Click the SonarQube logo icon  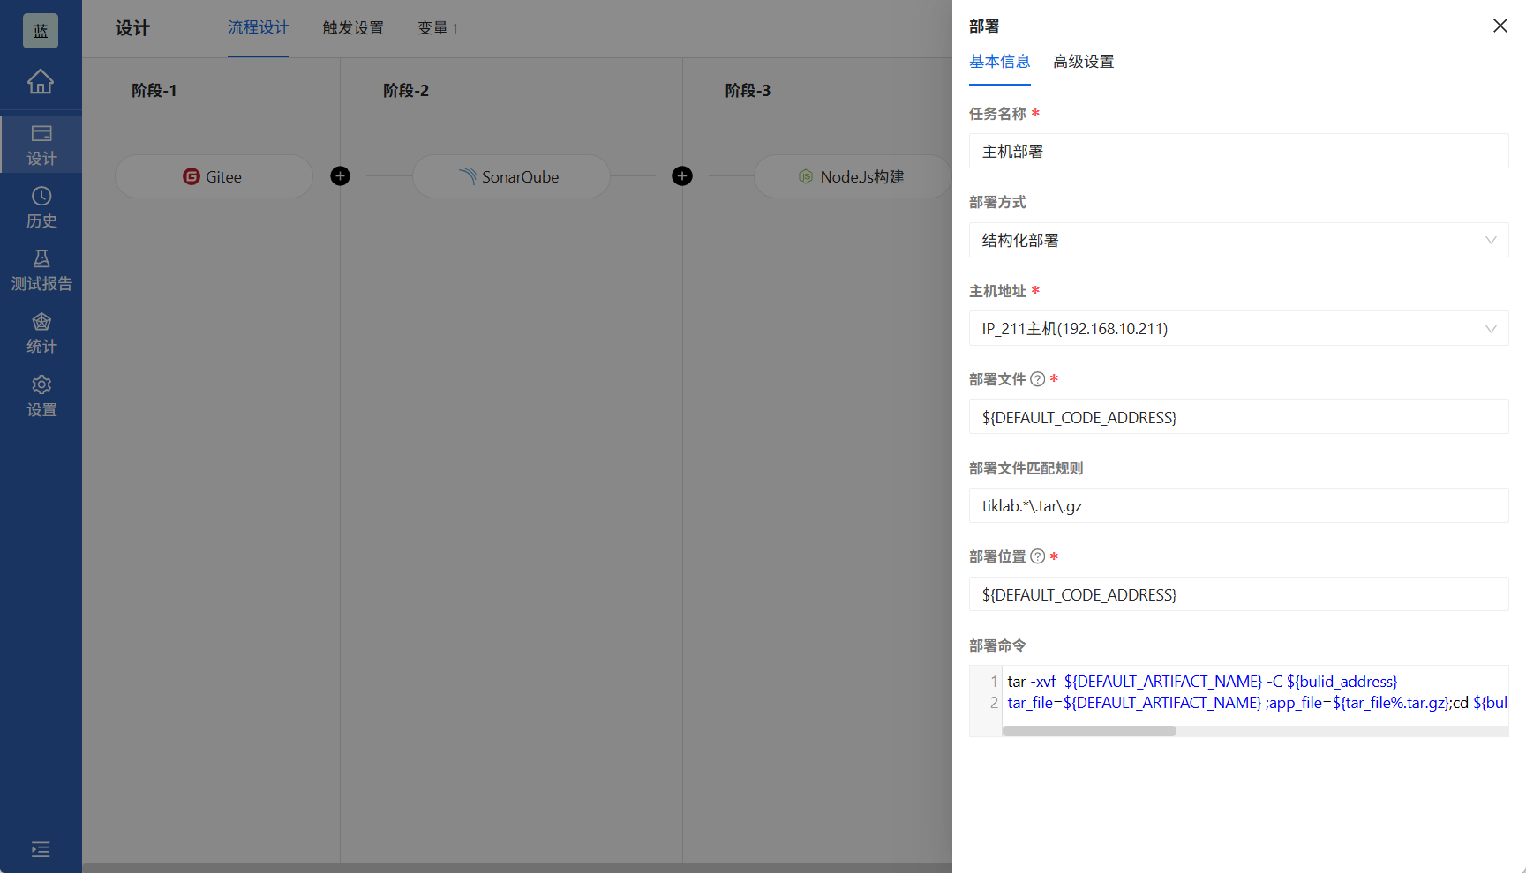(x=468, y=176)
